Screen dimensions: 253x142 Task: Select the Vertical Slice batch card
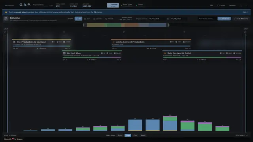click(92, 55)
